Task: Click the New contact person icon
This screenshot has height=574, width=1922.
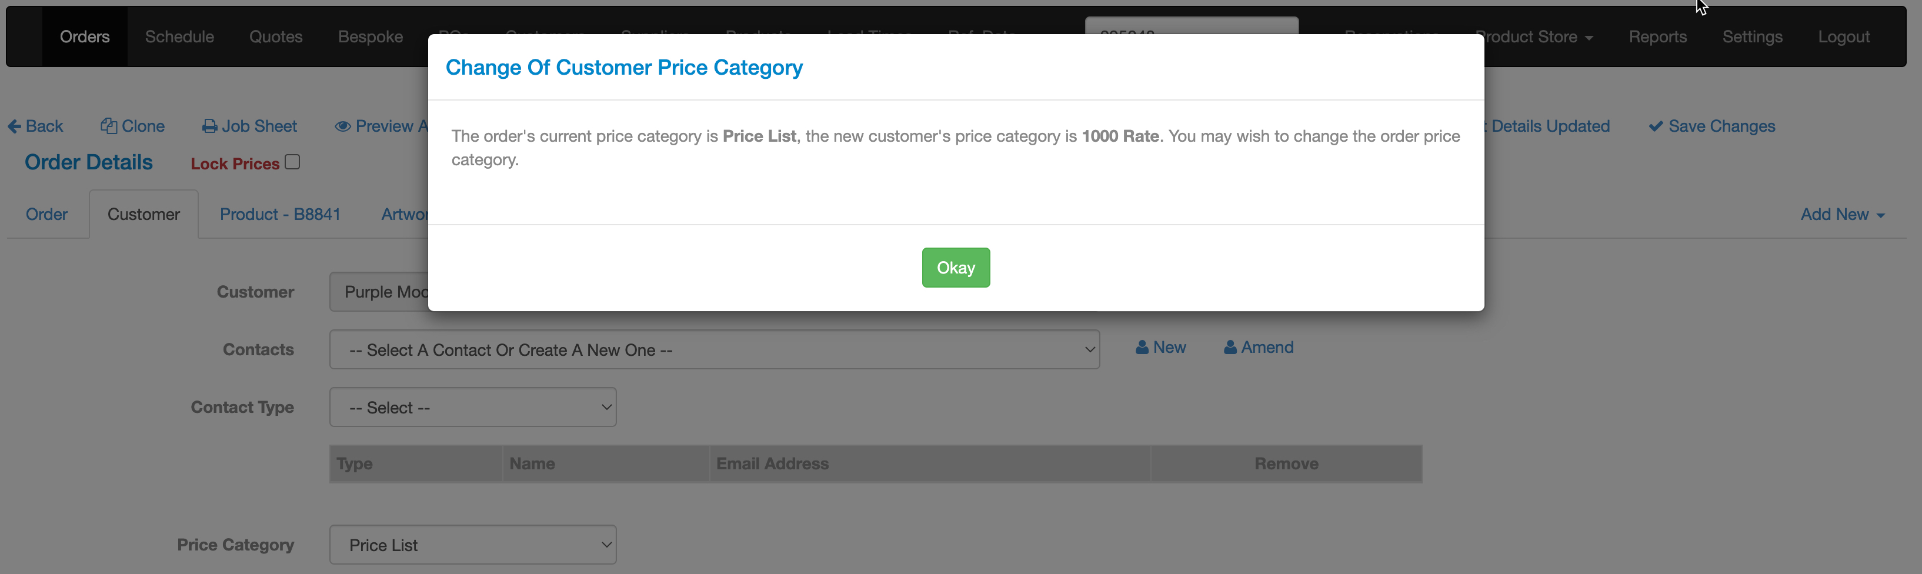Action: click(1142, 347)
